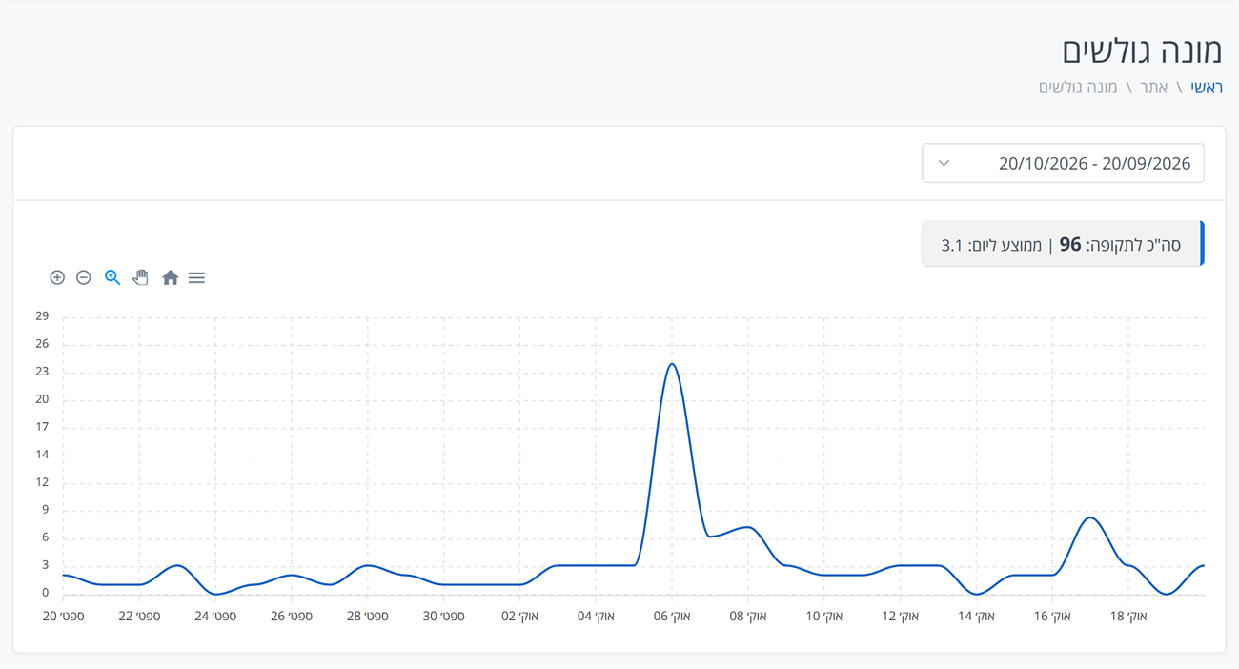1239x669 pixels.
Task: Click the x-axis label 22 ספט'
Action: (140, 617)
